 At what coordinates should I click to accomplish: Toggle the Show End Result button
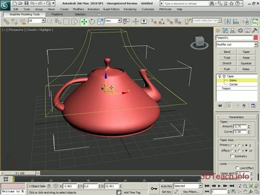pyautogui.click(x=229, y=106)
